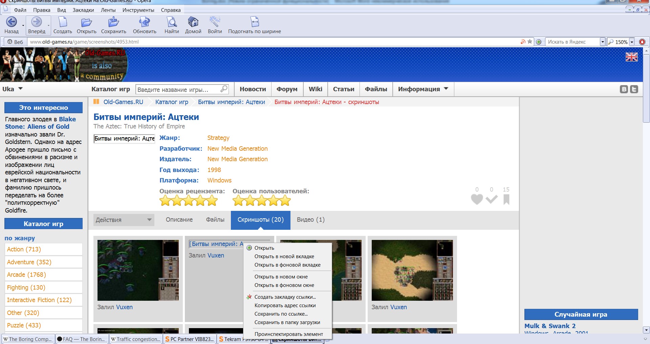Click the game name search field
This screenshot has height=344, width=650.
[x=178, y=90]
